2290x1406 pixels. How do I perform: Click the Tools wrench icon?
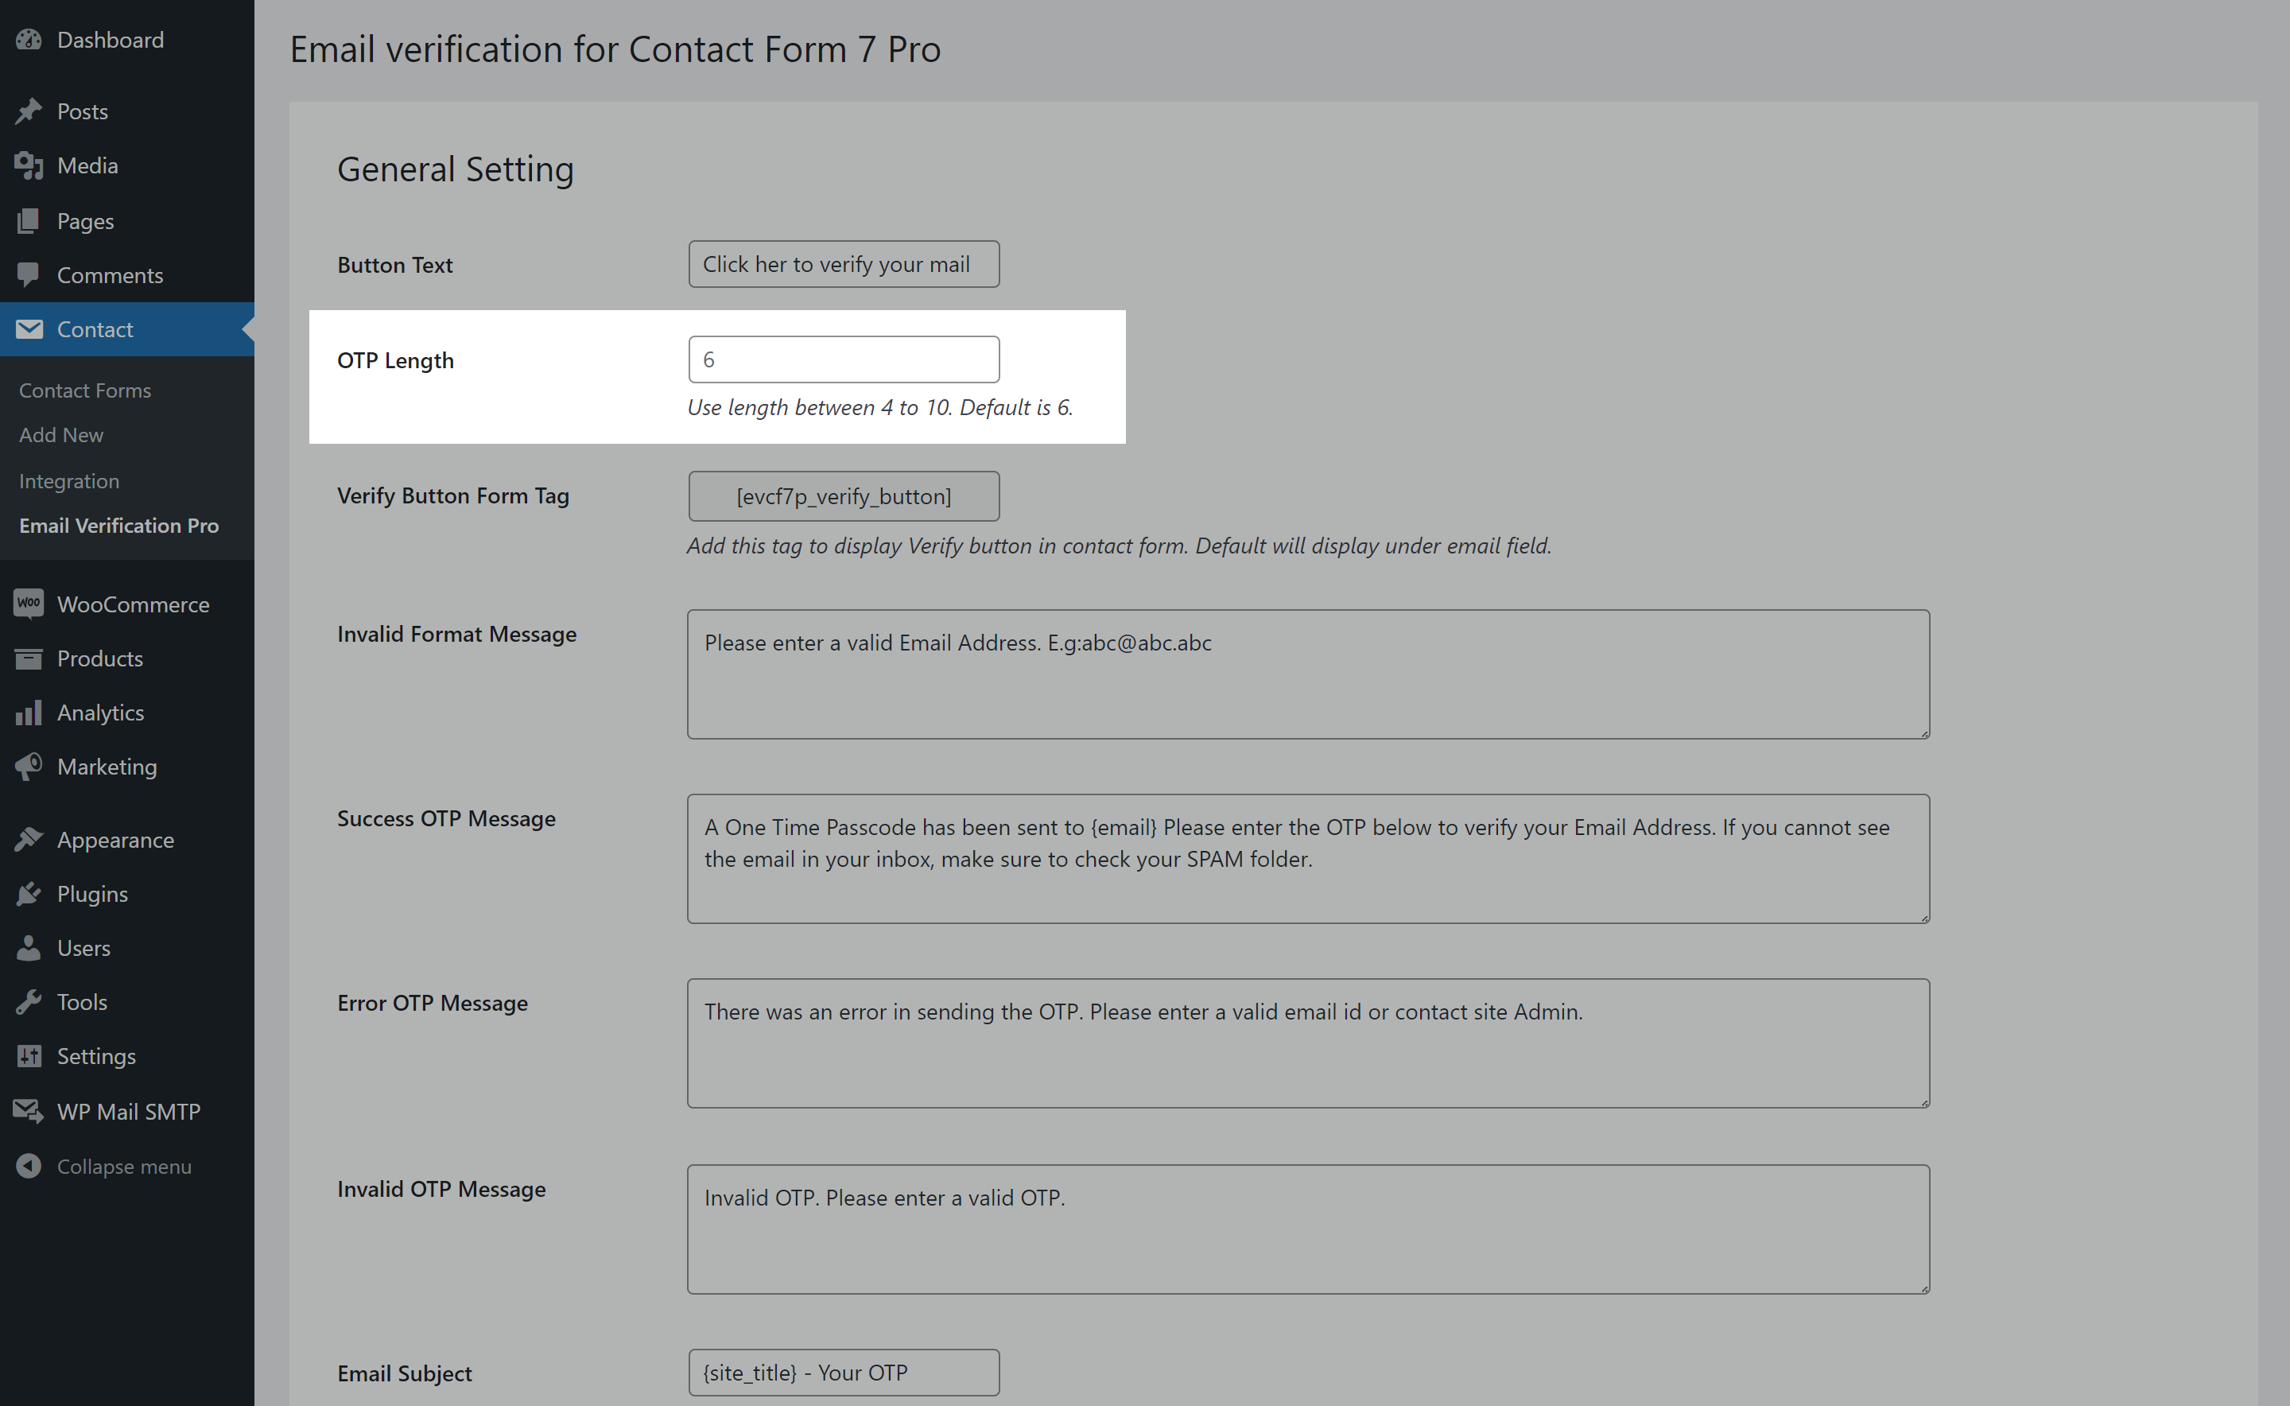(29, 1001)
